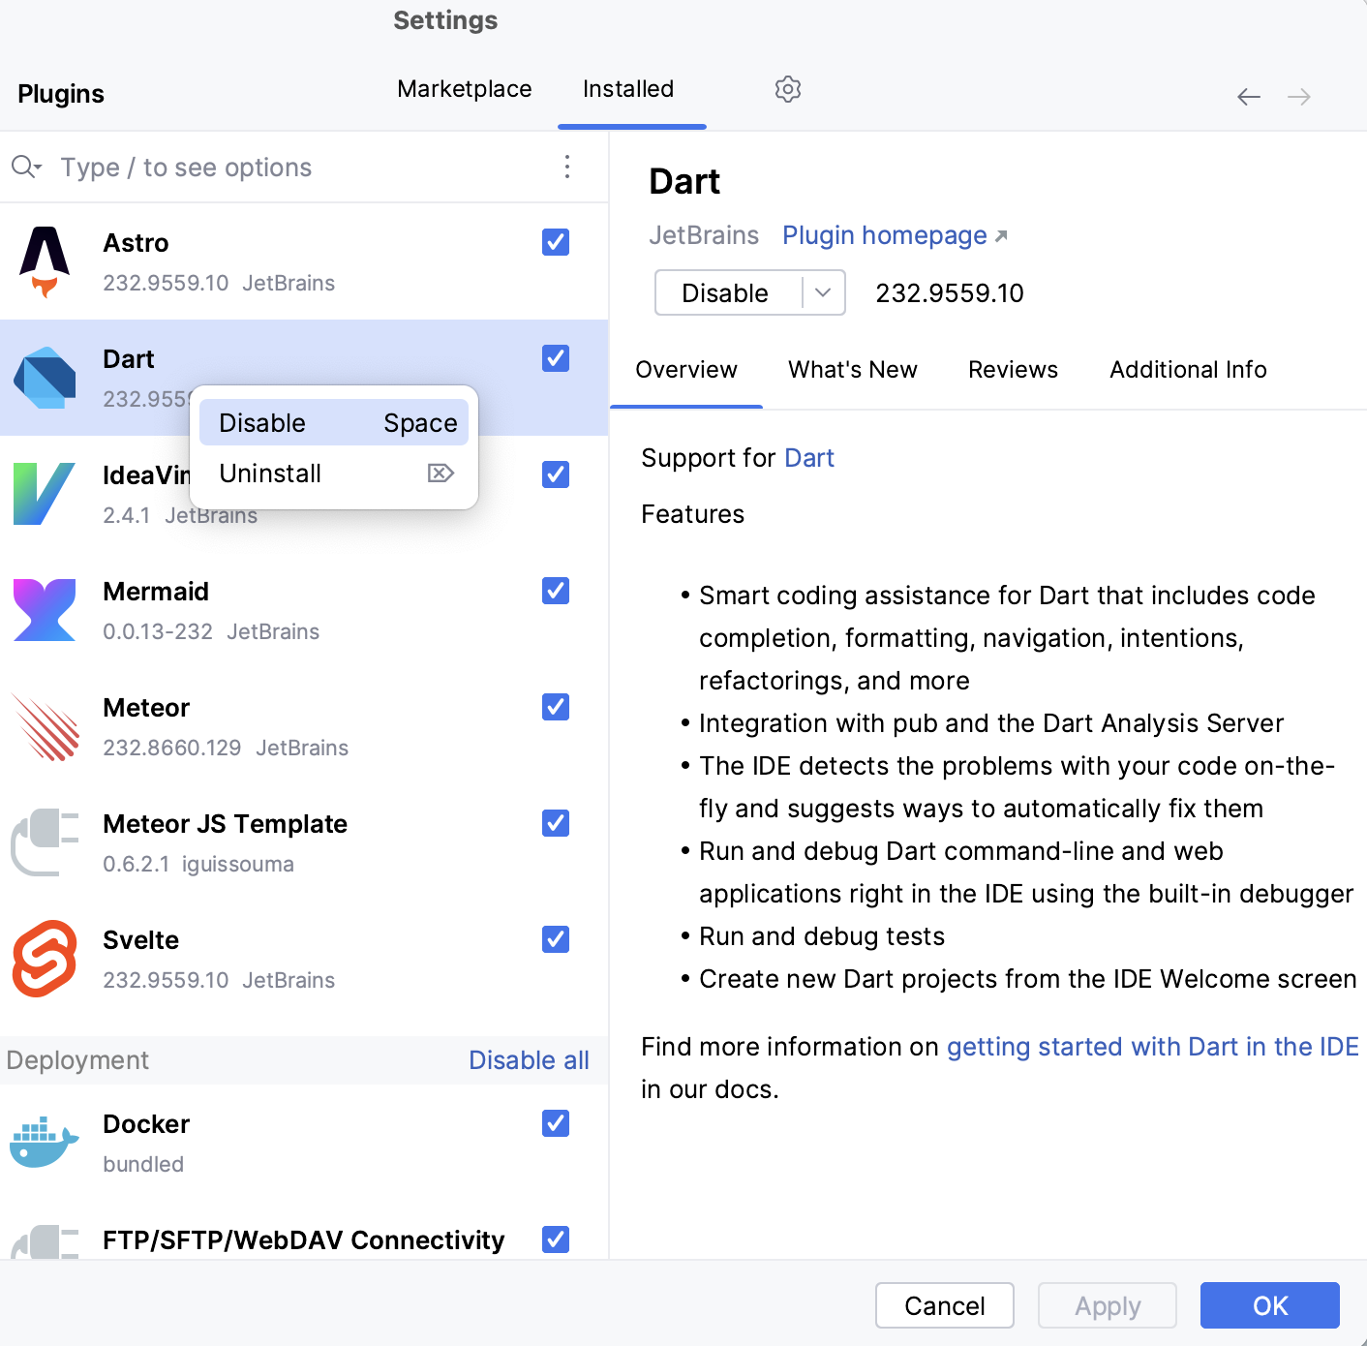Open the What's New tab
Screen dimensions: 1367x1346
click(x=852, y=370)
